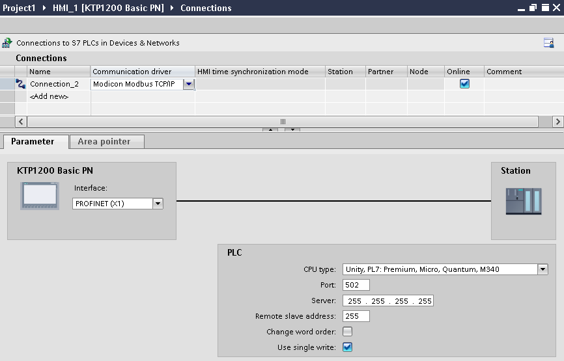Viewport: 564px width, 361px height.
Task: Click the S7 PLC connections icon
Action: pyautogui.click(x=7, y=43)
